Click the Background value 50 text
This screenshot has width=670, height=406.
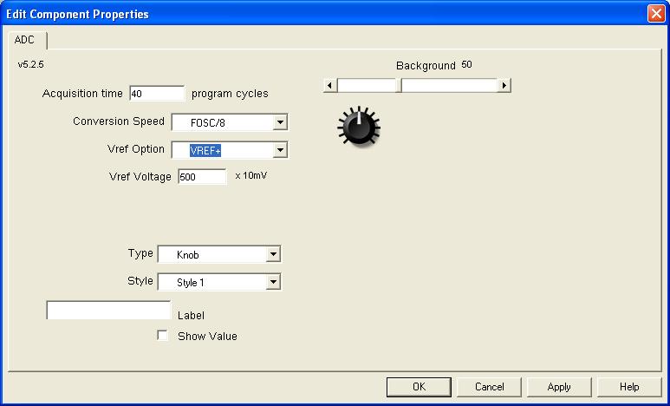tap(466, 64)
